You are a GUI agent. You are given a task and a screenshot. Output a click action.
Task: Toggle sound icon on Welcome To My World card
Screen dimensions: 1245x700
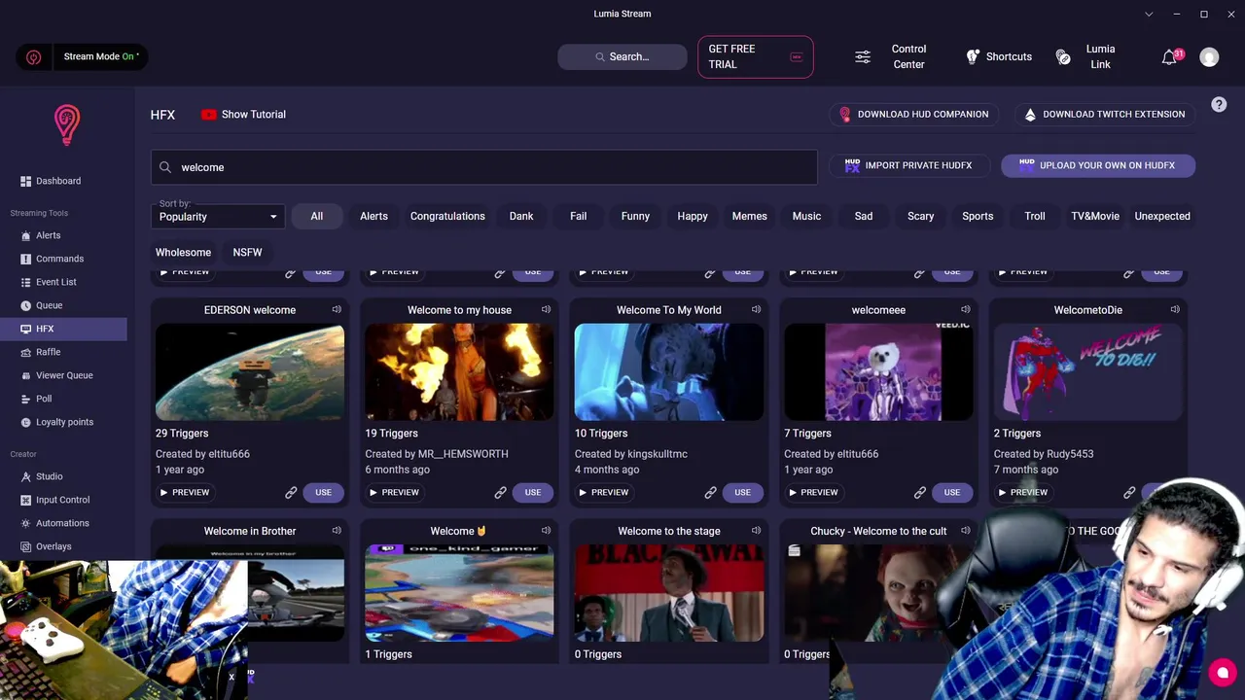pyautogui.click(x=756, y=310)
